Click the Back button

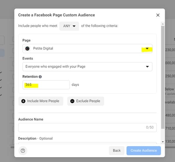point(117,151)
